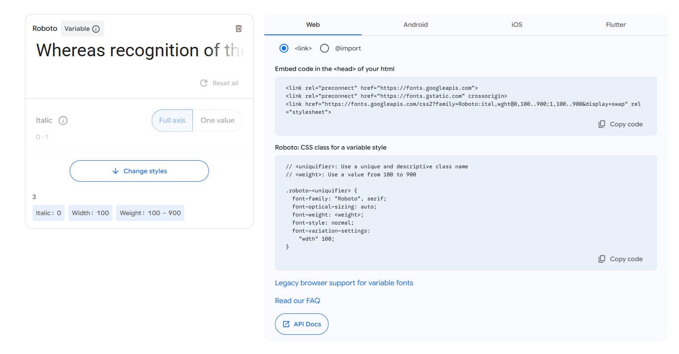
Task: Delete Roboto using the trash icon
Action: [238, 29]
